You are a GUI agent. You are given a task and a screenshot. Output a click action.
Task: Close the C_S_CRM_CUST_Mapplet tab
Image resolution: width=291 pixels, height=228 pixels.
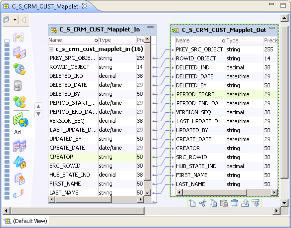click(x=85, y=6)
